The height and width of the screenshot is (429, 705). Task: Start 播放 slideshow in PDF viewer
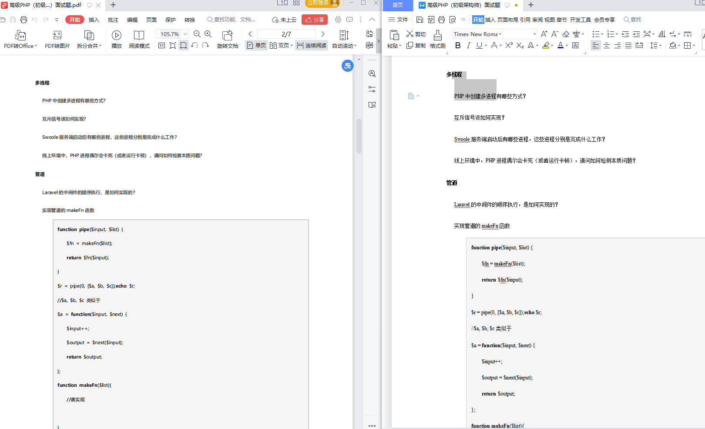[x=117, y=39]
